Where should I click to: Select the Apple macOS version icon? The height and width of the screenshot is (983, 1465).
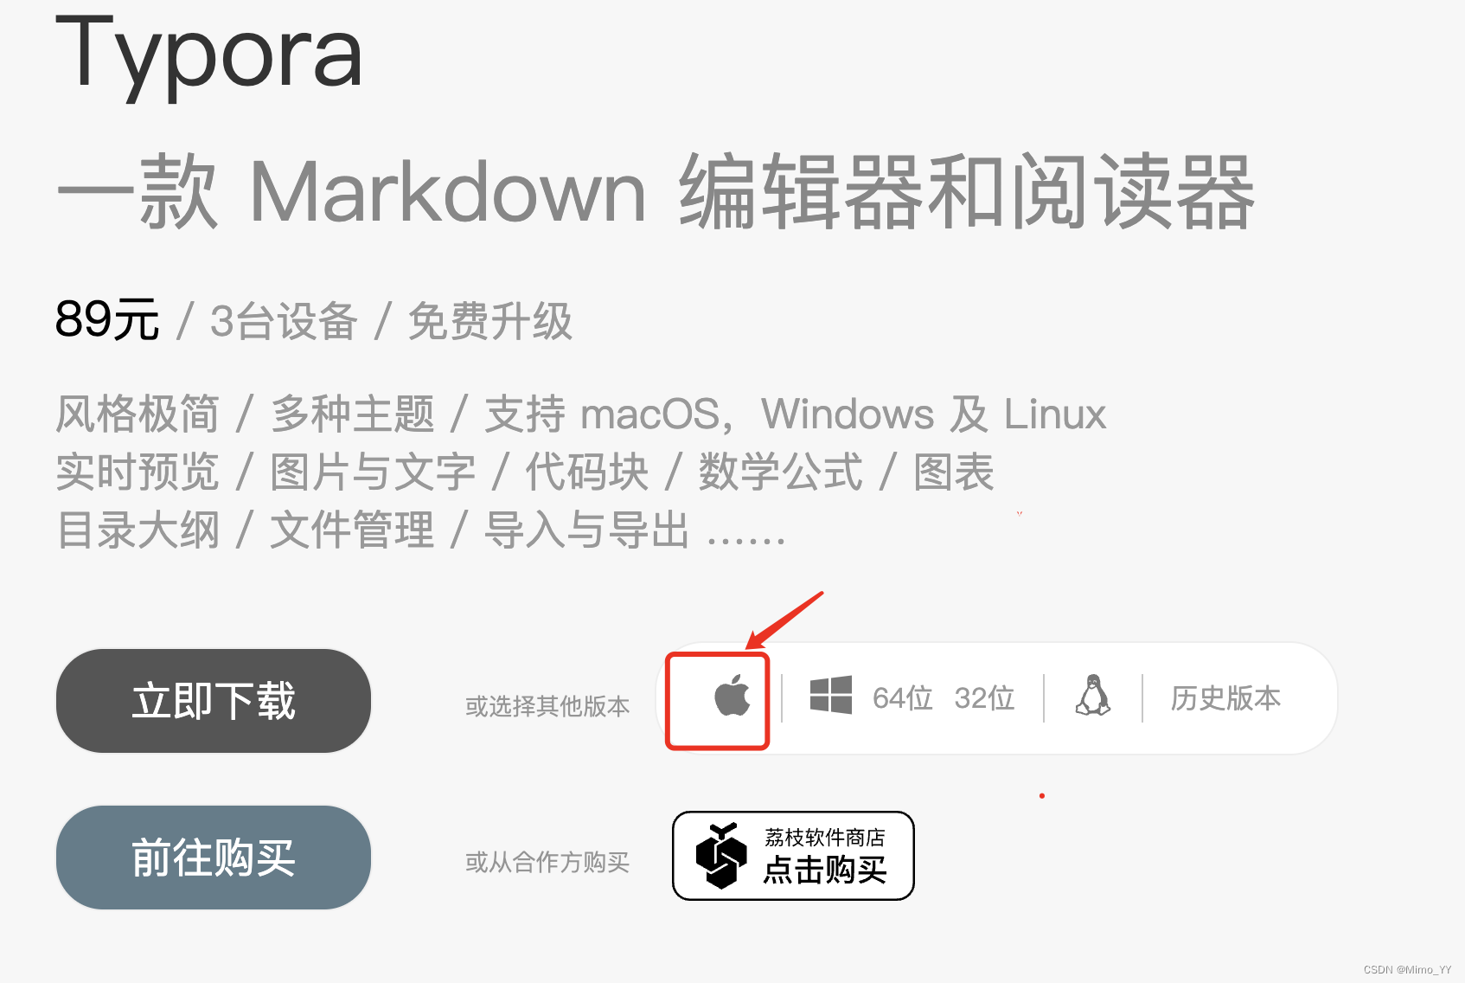(x=732, y=696)
